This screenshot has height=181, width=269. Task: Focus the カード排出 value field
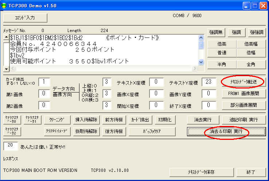pyautogui.click(x=44, y=82)
